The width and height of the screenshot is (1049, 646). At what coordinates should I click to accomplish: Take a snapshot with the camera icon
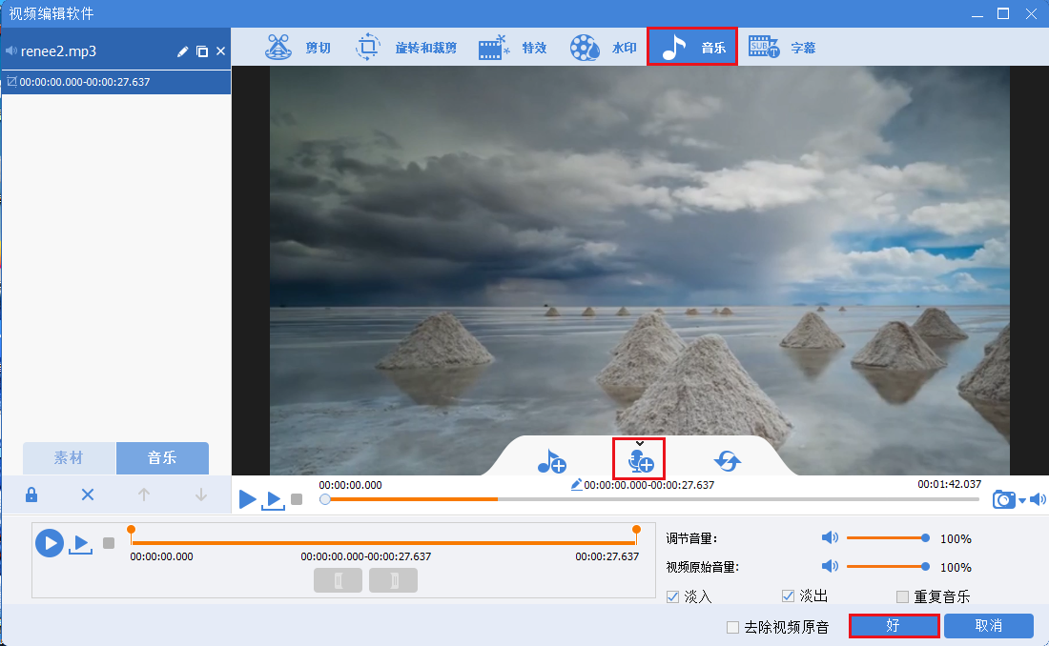pos(1004,499)
